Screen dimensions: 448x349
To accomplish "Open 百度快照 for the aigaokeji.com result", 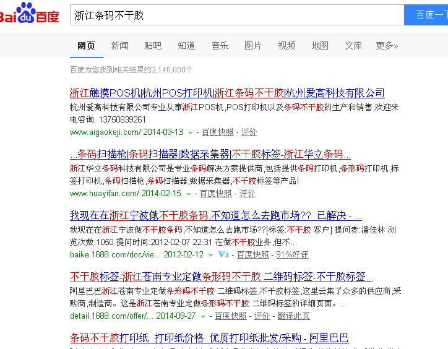I will point(217,132).
